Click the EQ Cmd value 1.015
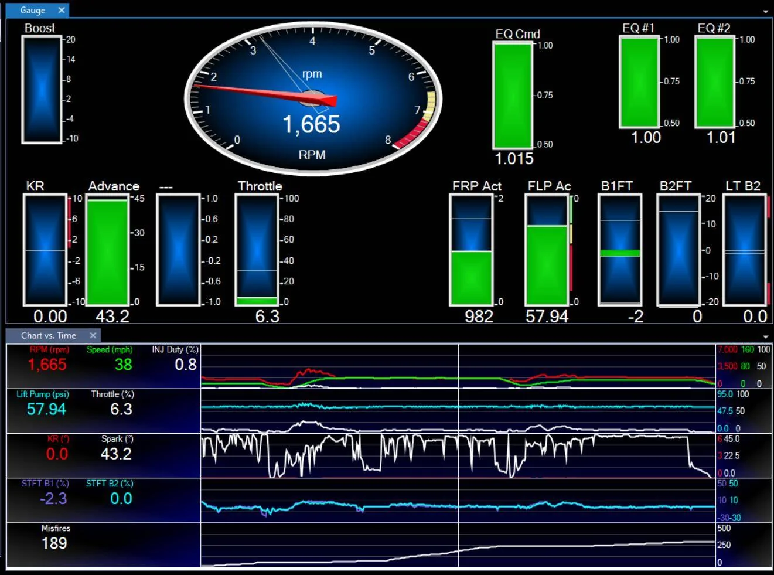Screen dimensions: 774x575 [514, 159]
